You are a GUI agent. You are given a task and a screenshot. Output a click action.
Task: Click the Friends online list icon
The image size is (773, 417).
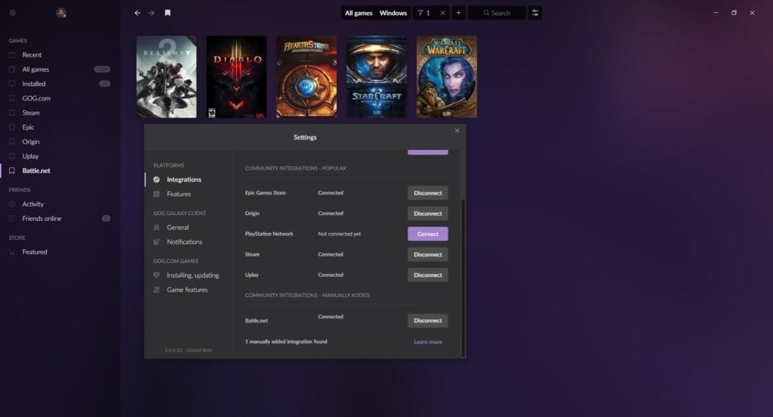point(12,219)
